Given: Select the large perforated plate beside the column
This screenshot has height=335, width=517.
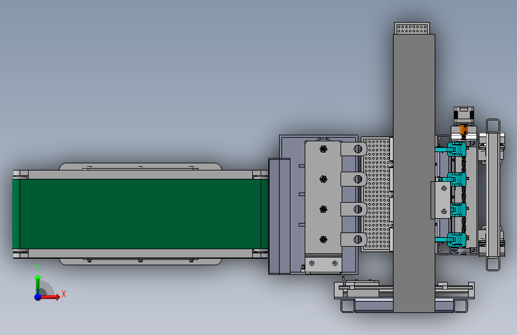Looking at the screenshot, I should pyautogui.click(x=377, y=194).
